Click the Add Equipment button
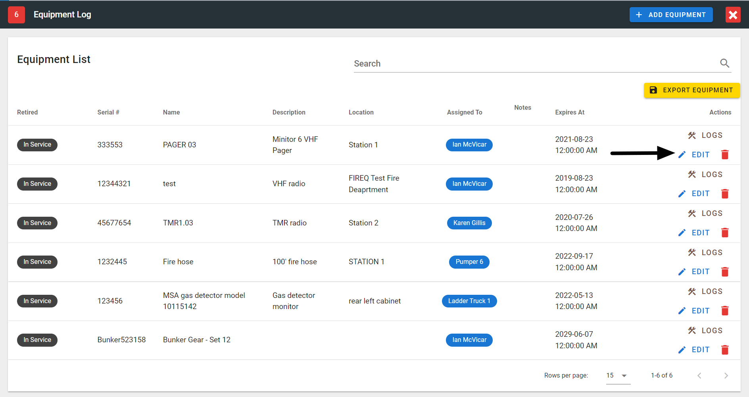 click(x=671, y=15)
